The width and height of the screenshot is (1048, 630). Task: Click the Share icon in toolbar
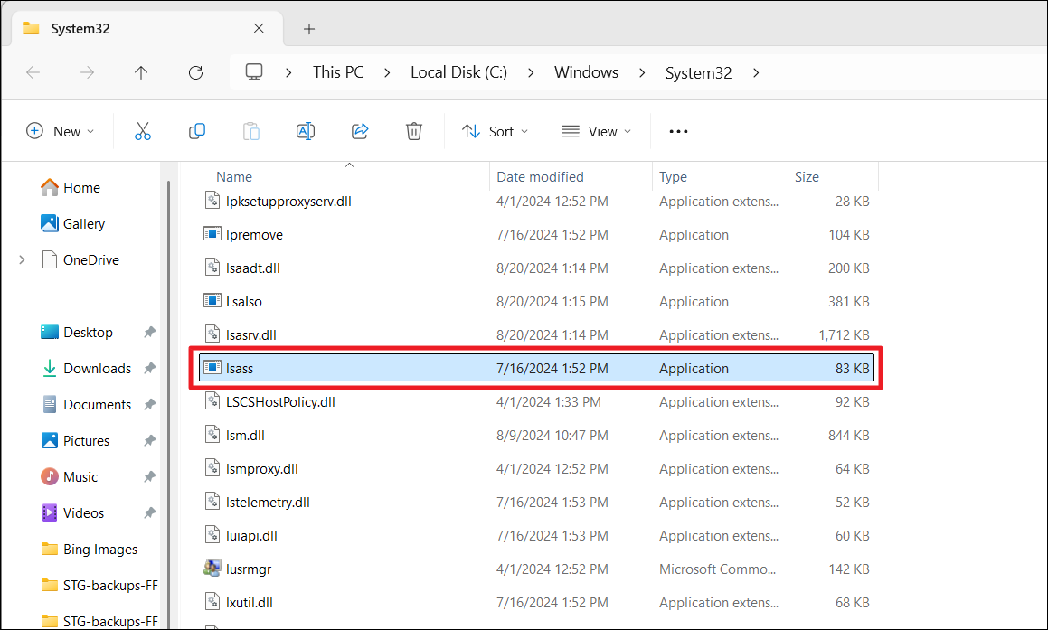coord(360,131)
